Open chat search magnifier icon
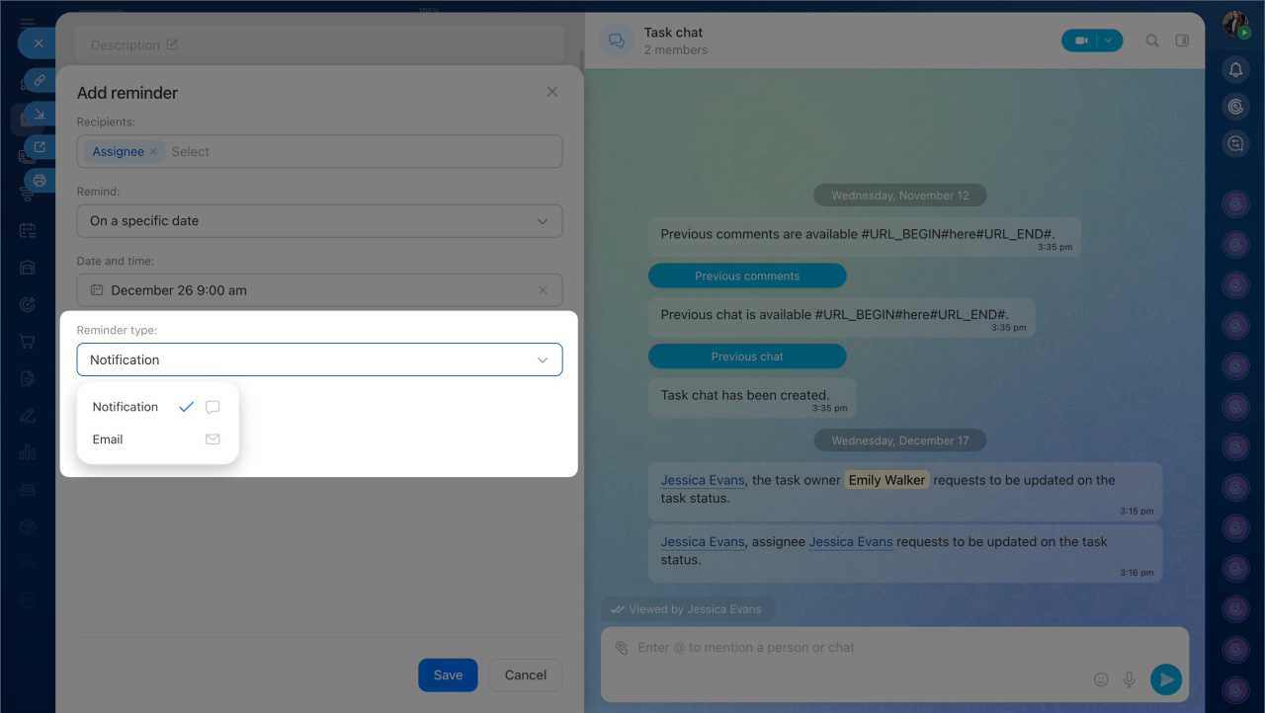The image size is (1265, 713). (x=1152, y=40)
